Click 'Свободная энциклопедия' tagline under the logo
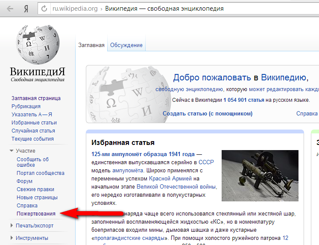319x245 pixels. point(38,80)
